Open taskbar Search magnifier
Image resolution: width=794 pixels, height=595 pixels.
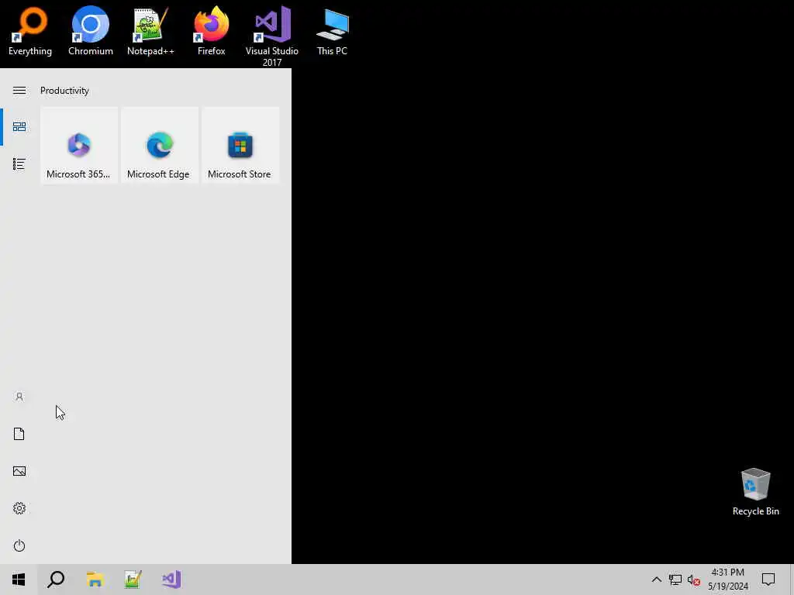tap(56, 580)
